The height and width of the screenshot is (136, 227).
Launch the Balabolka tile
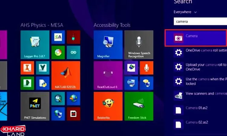pos(108,106)
